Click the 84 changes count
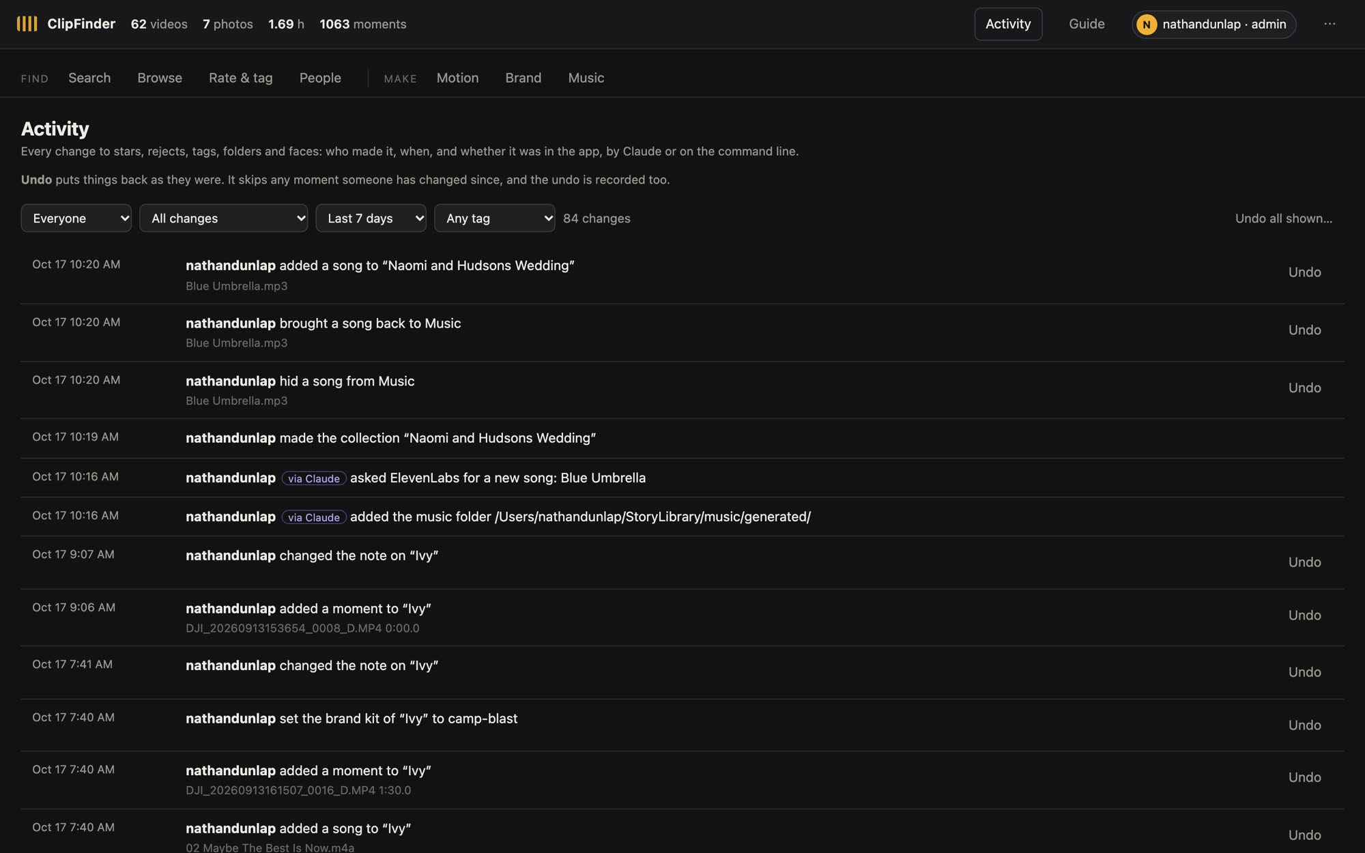 tap(597, 218)
